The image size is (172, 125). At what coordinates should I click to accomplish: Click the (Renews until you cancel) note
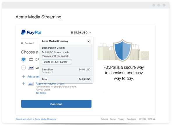(x=55, y=56)
